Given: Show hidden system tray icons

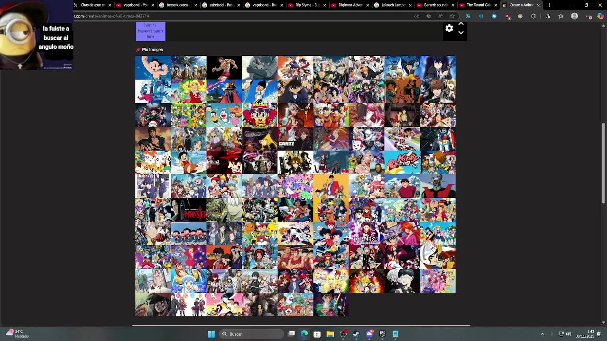Looking at the screenshot, I should tap(543, 334).
